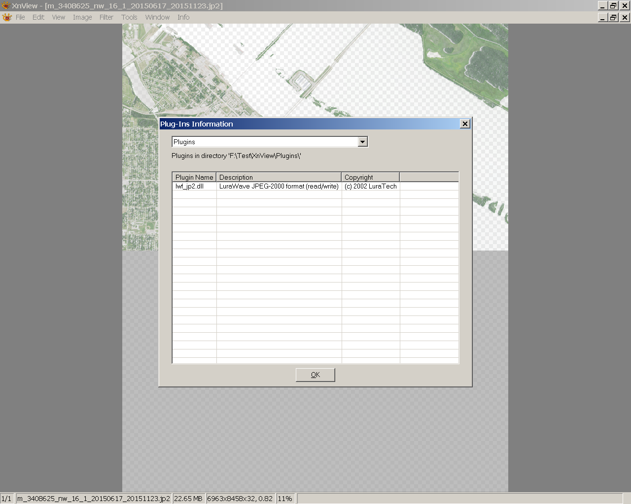
Task: Select the lwf_jp2.dll plugin row
Action: pyautogui.click(x=190, y=187)
